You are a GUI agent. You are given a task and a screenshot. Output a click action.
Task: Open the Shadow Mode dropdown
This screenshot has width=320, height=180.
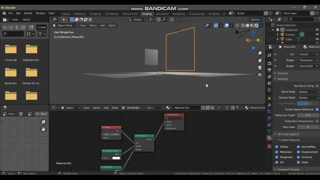308,98
